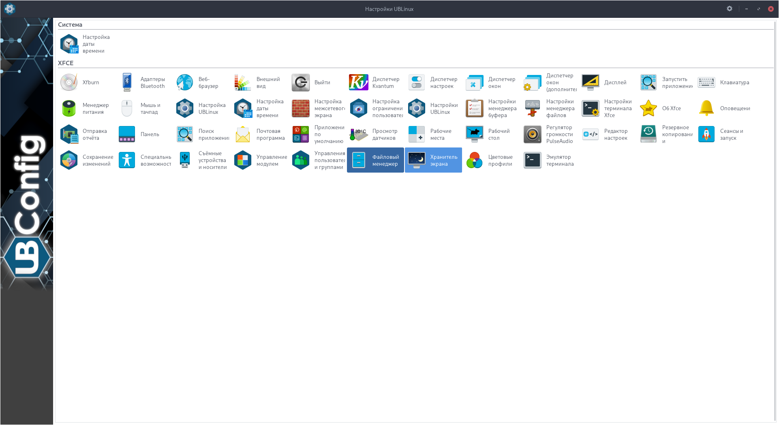This screenshot has height=425, width=779.
Task: Open Просмотр датчиков sensor viewer
Action: point(376,135)
